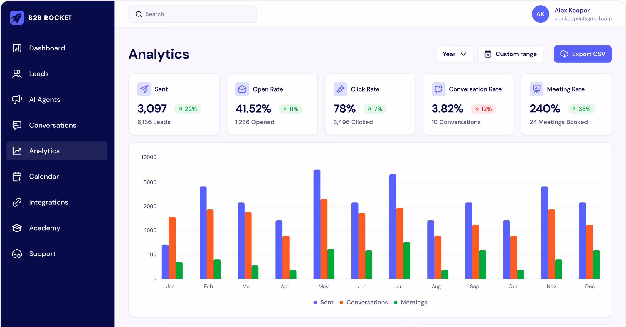The height and width of the screenshot is (327, 626).
Task: Navigate to Conversations page
Action: point(57,125)
